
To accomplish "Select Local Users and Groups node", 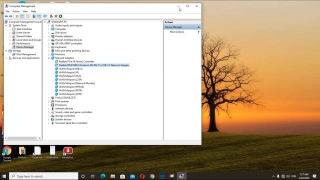I will [28, 40].
